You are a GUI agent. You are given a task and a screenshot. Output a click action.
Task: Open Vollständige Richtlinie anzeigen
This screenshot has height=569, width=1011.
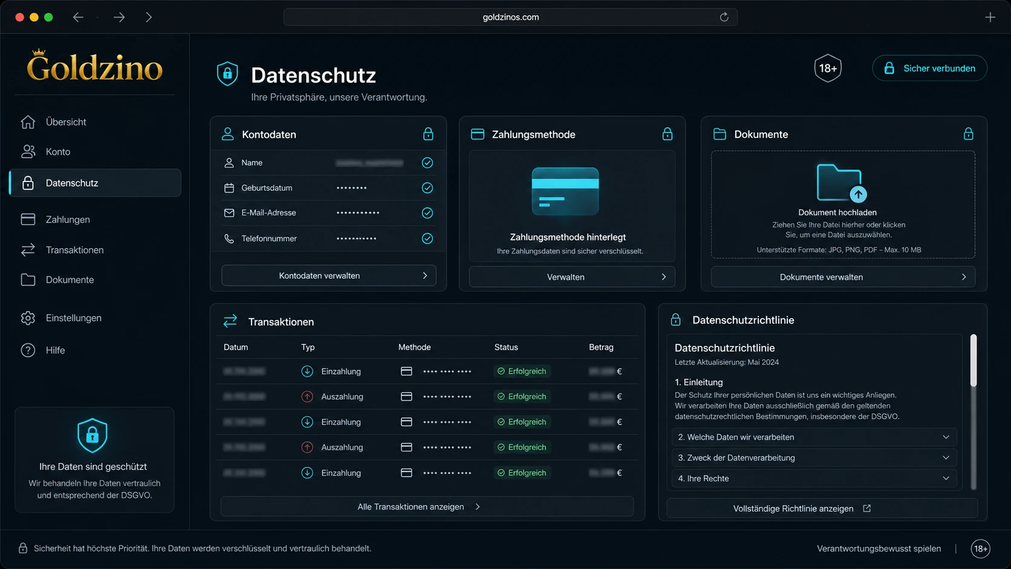tap(822, 509)
